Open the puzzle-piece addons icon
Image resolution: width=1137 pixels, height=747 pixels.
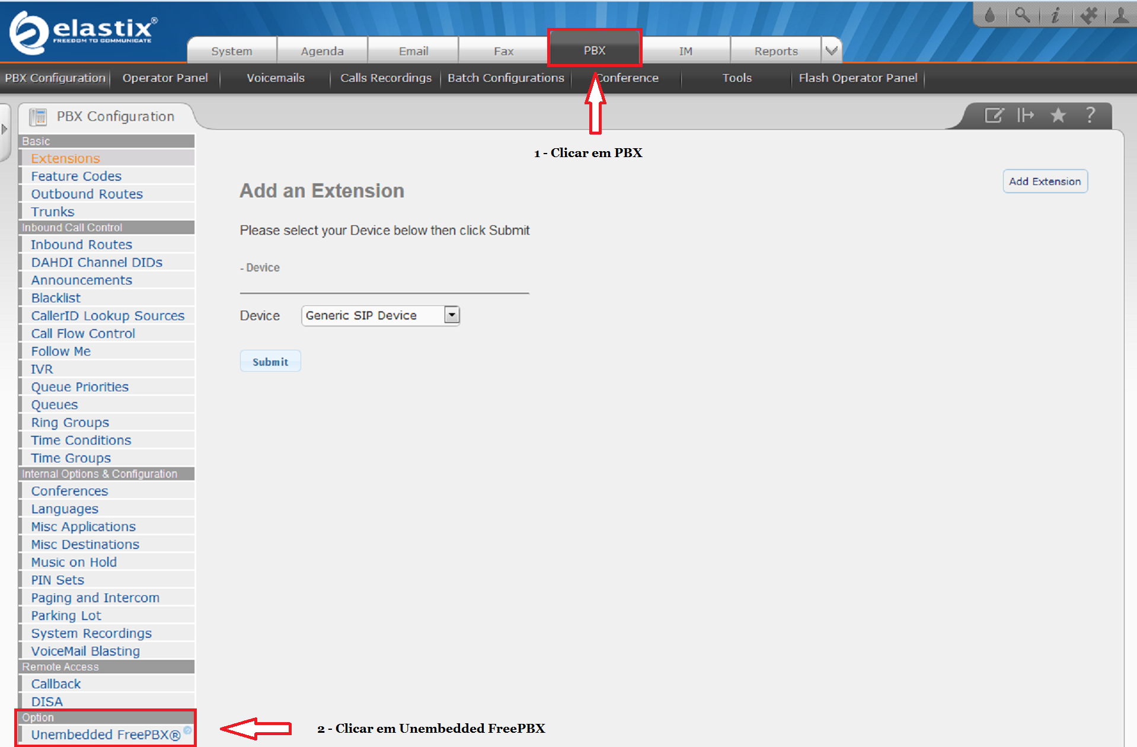[x=1088, y=15]
